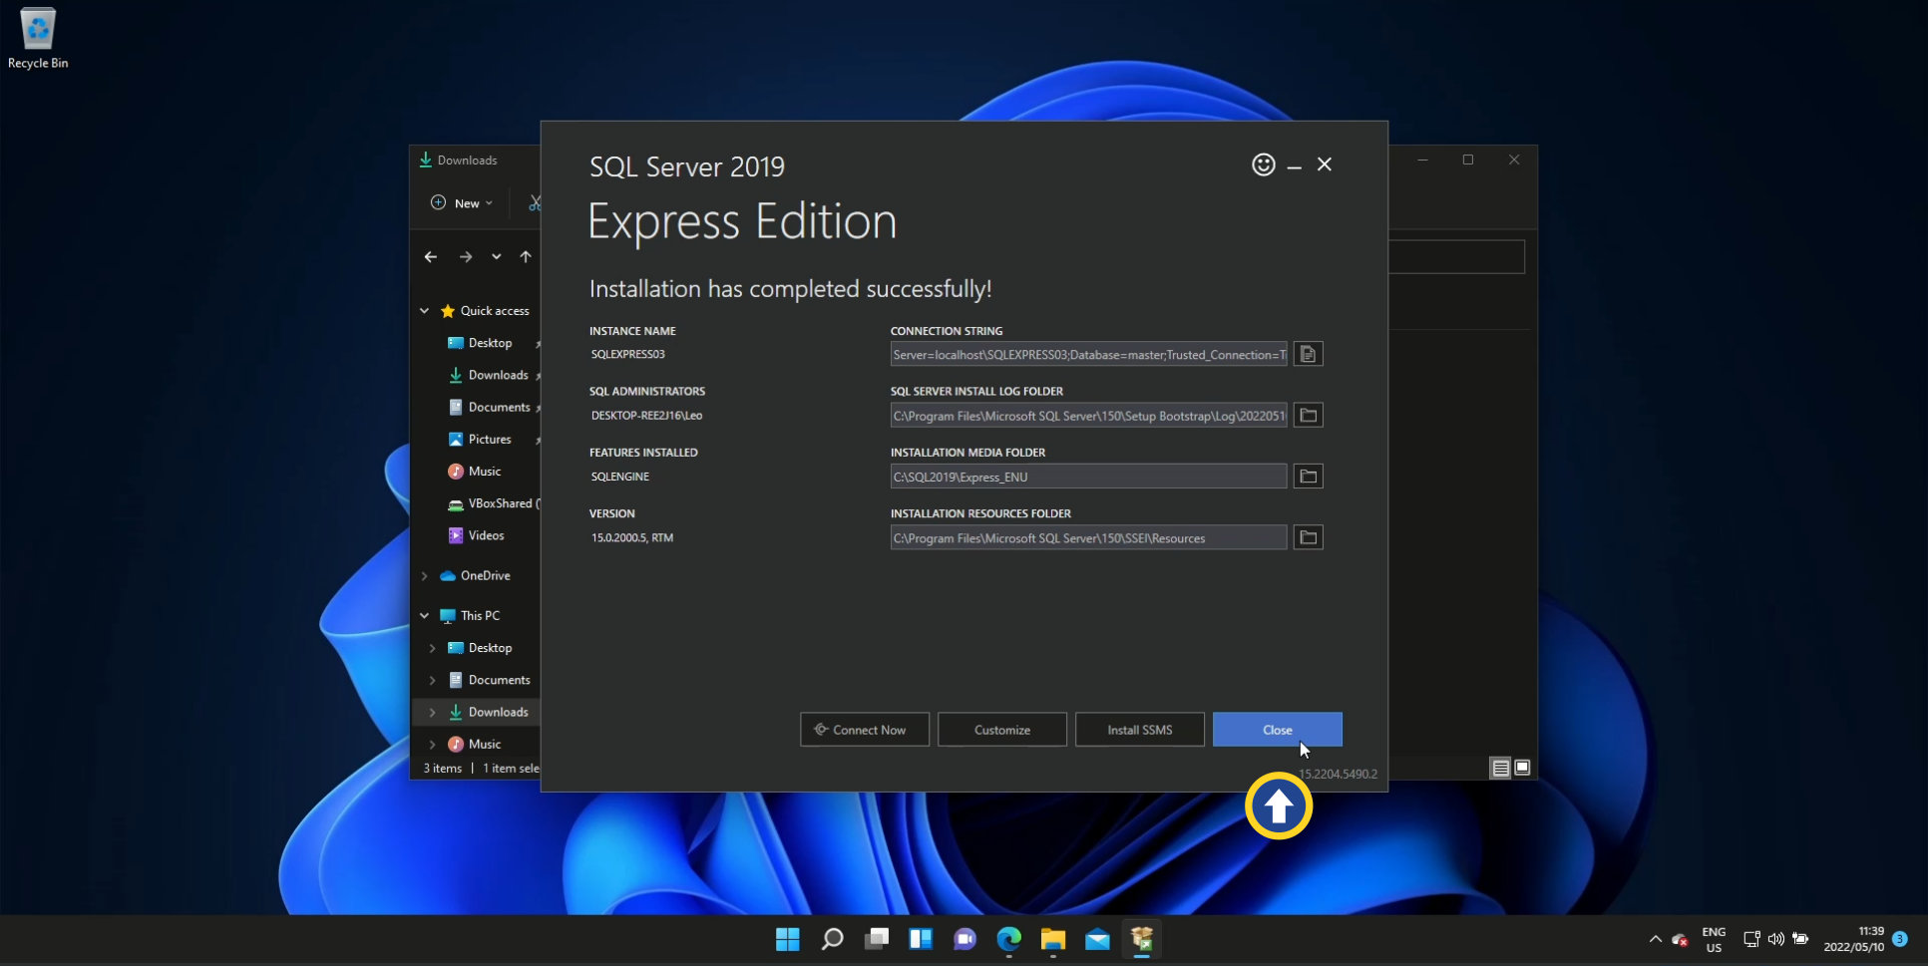Open Widgets from the taskbar

click(x=921, y=939)
